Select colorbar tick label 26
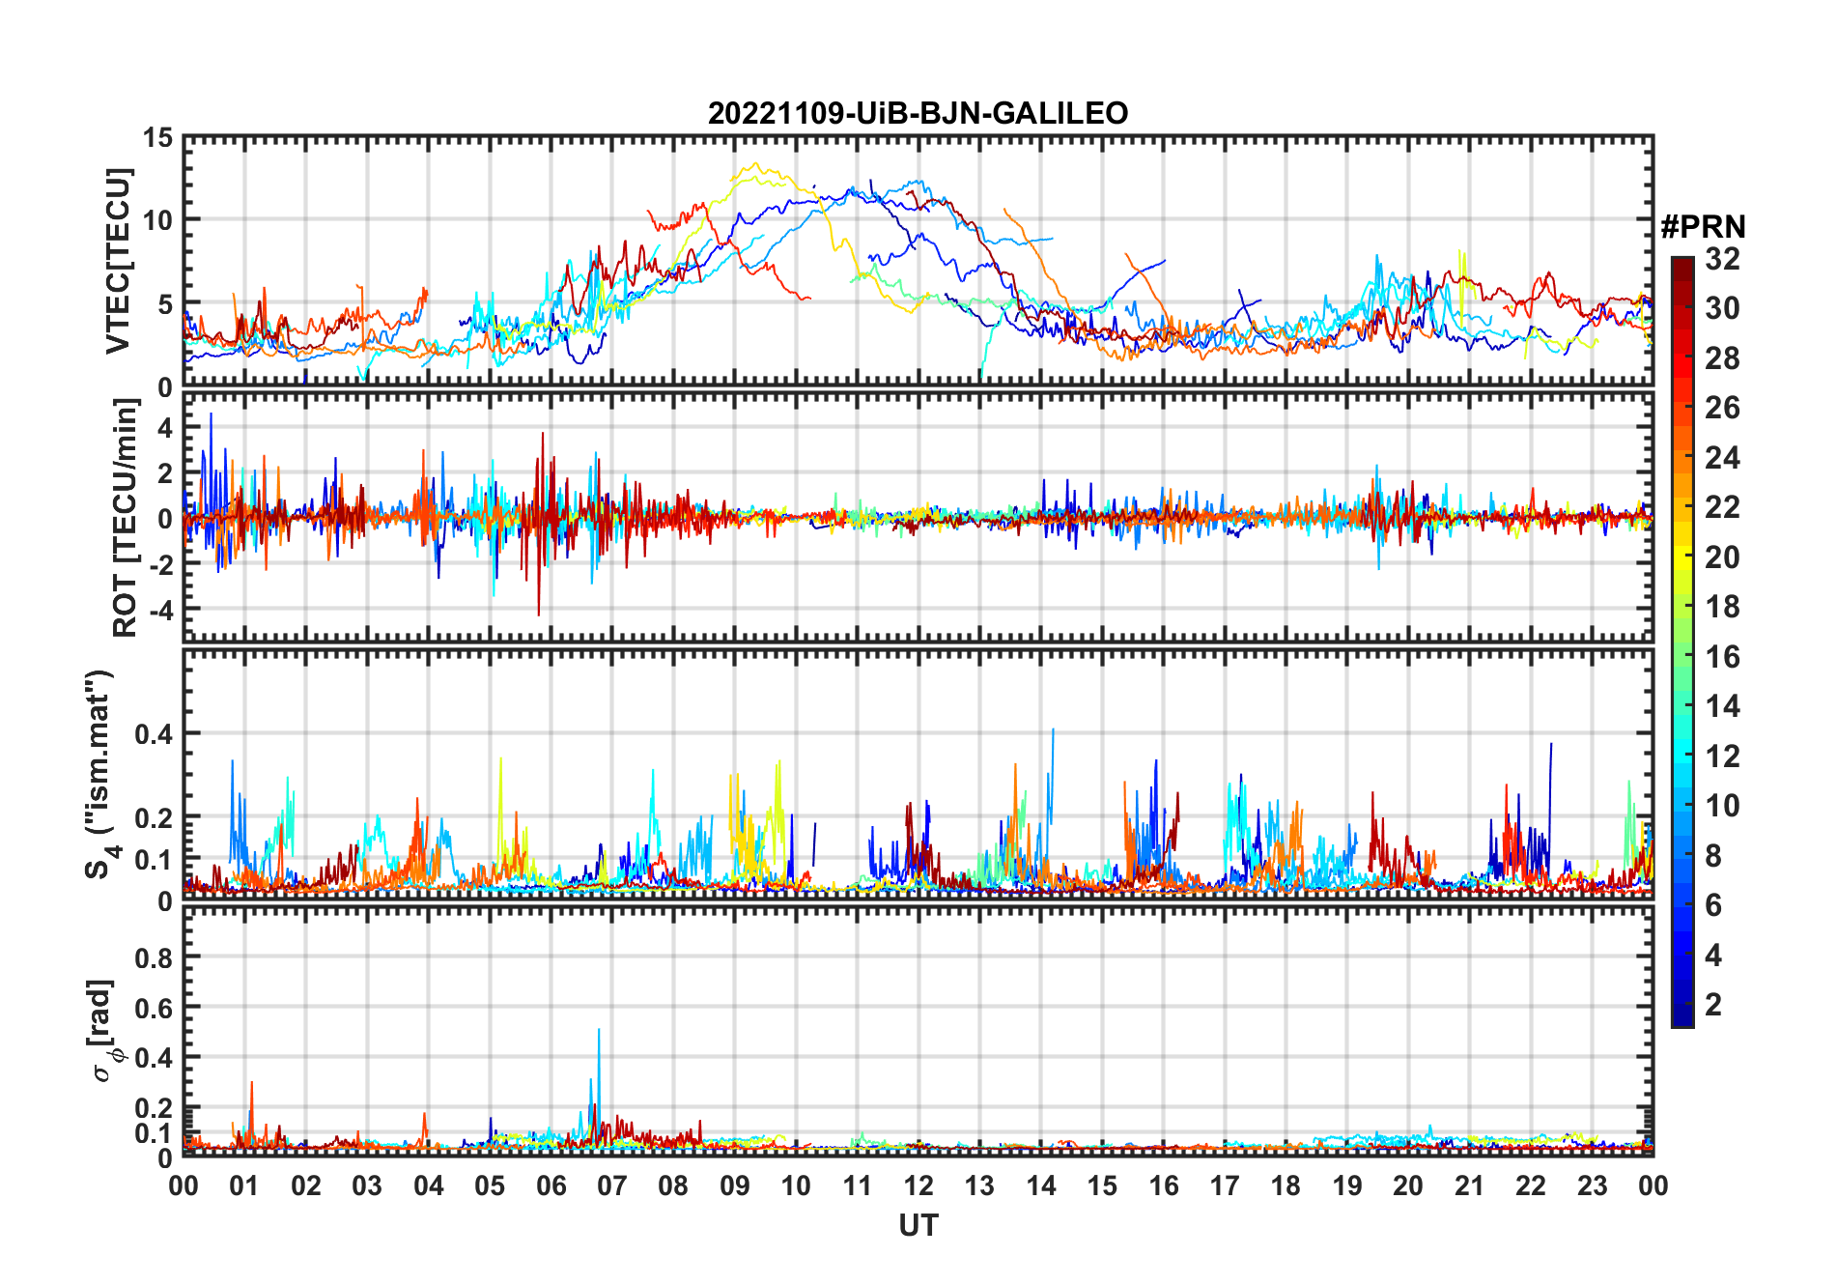The height and width of the screenshot is (1285, 1837). point(1722,408)
